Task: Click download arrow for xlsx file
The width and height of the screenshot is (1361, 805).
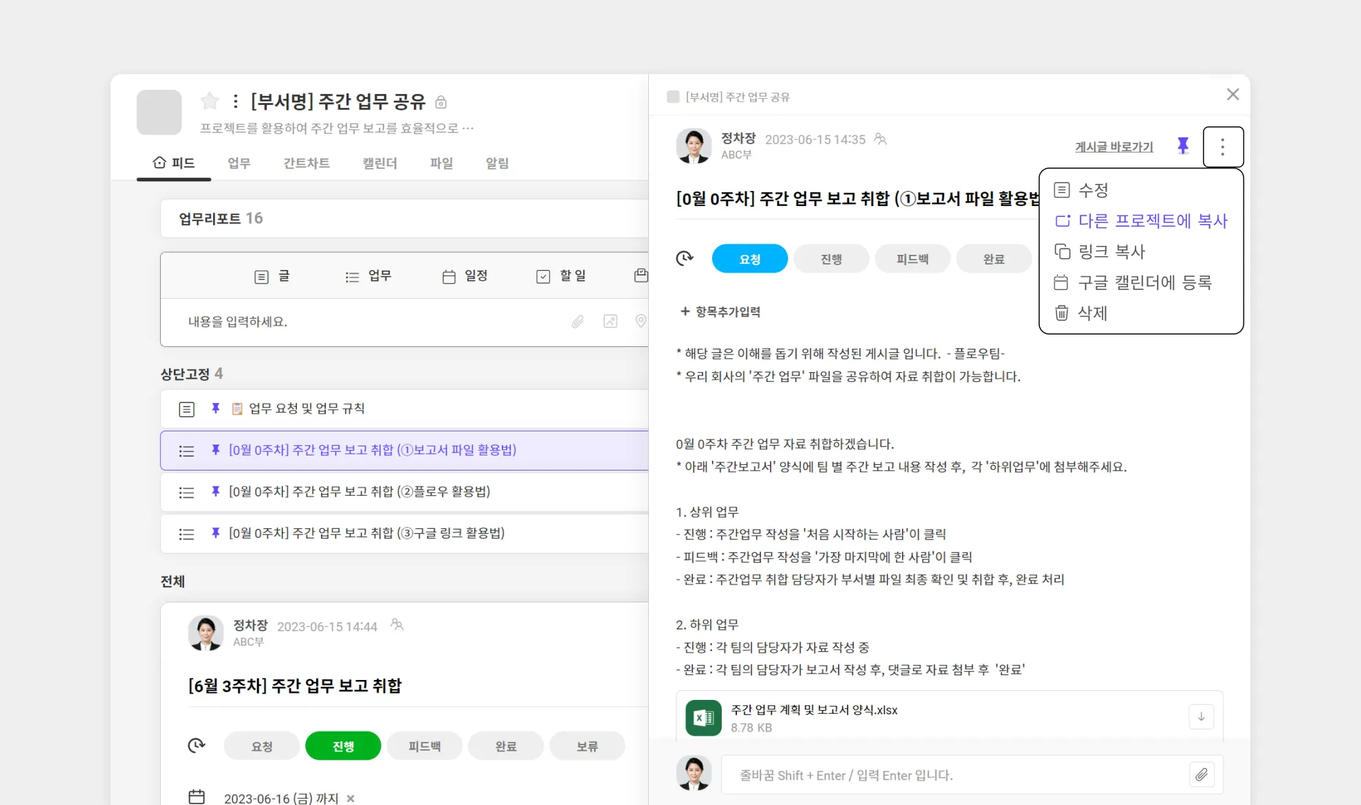Action: (x=1201, y=717)
